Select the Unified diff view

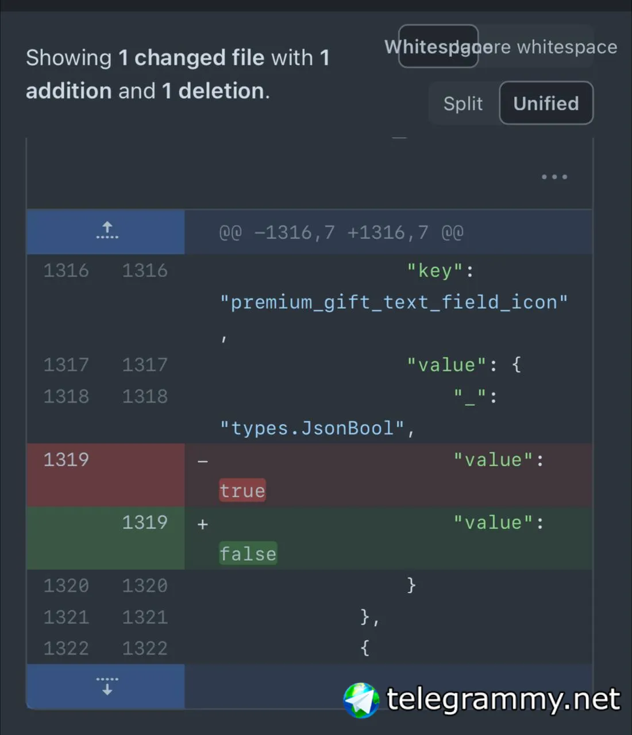[x=546, y=103]
